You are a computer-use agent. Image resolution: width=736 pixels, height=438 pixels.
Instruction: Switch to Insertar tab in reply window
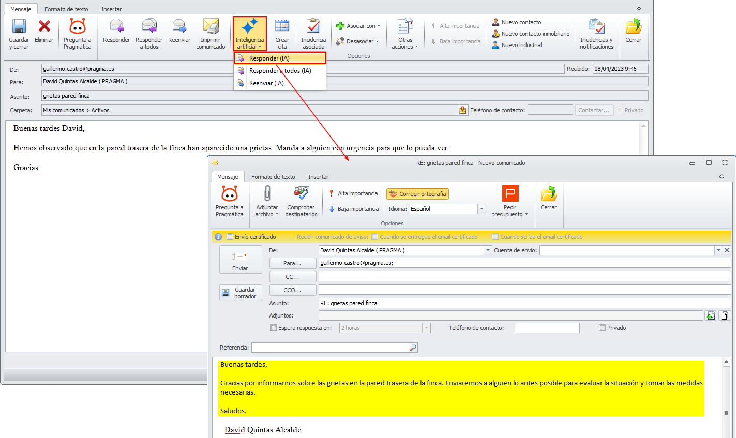[319, 177]
